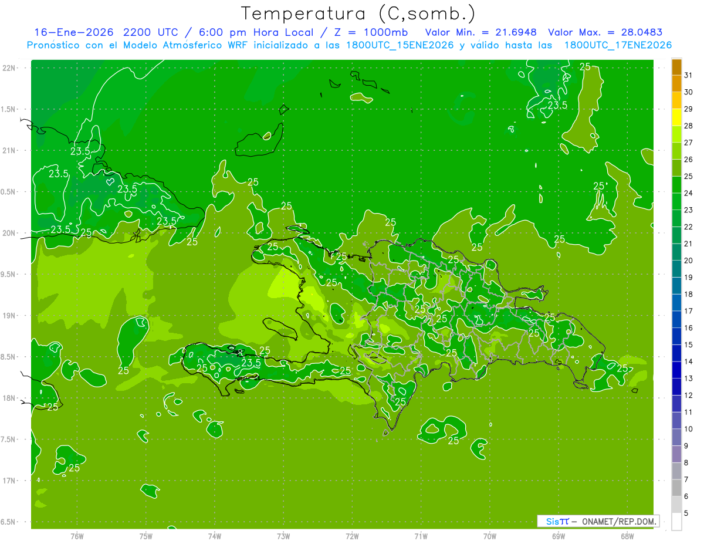Click the 'Valor Max. = 28.0483' readout
The height and width of the screenshot is (544, 704).
point(605,32)
